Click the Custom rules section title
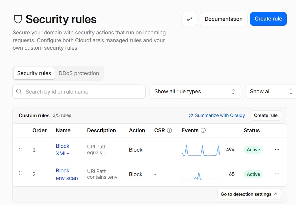Viewport: 296px width, 205px height. coord(34,115)
